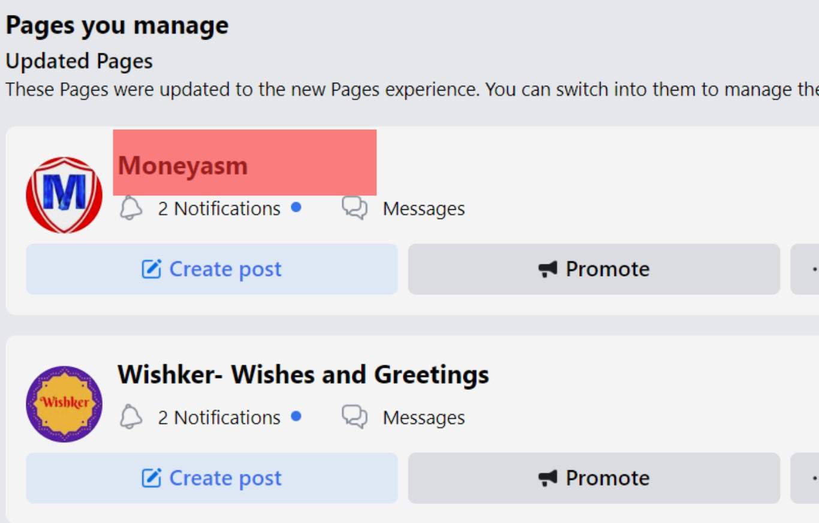Click the bell icon under Moneyasm
Image resolution: width=819 pixels, height=523 pixels.
point(131,208)
